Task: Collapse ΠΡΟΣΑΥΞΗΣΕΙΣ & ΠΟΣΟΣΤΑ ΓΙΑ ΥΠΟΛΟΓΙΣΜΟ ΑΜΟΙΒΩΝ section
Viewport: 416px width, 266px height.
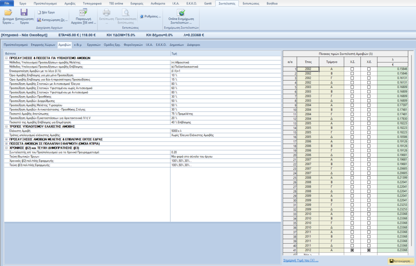Action: tap(6, 58)
